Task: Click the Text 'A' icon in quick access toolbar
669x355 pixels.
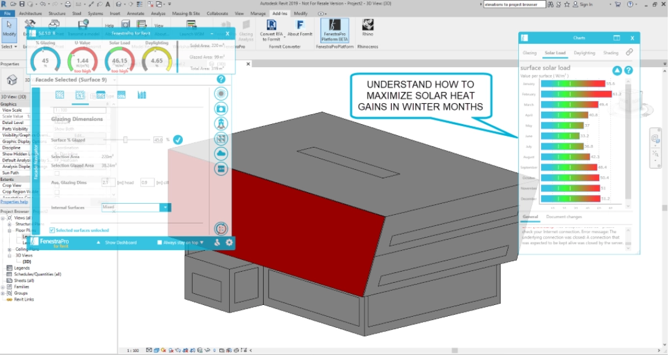Action: pos(107,4)
